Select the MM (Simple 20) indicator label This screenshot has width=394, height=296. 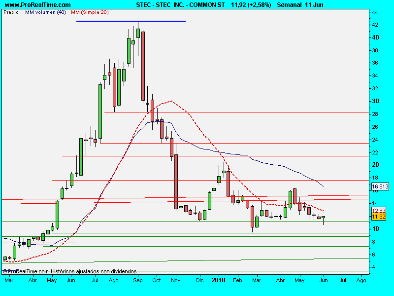pyautogui.click(x=90, y=12)
